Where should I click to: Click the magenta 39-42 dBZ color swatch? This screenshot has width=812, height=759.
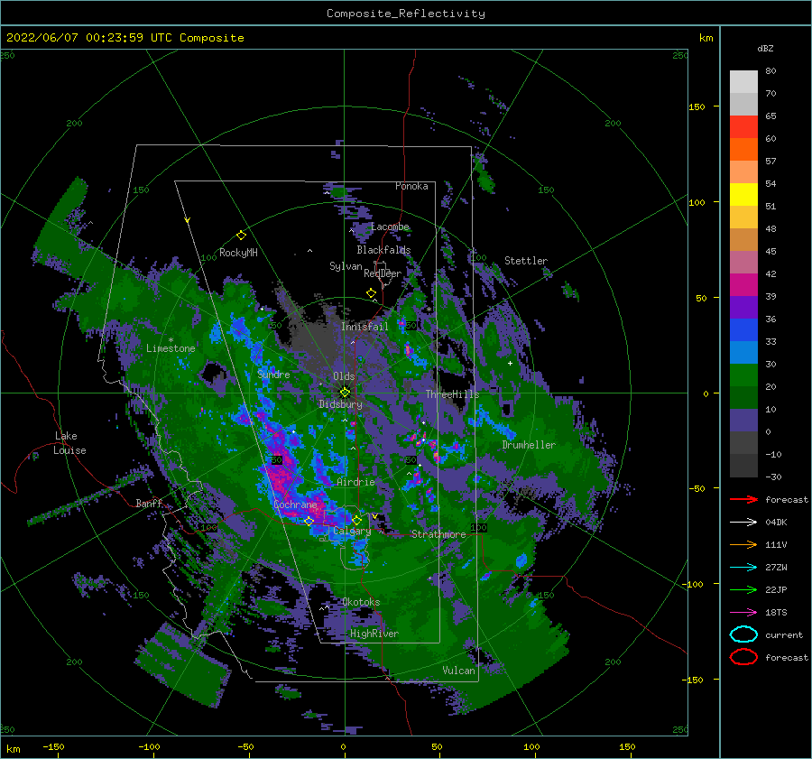(x=743, y=285)
